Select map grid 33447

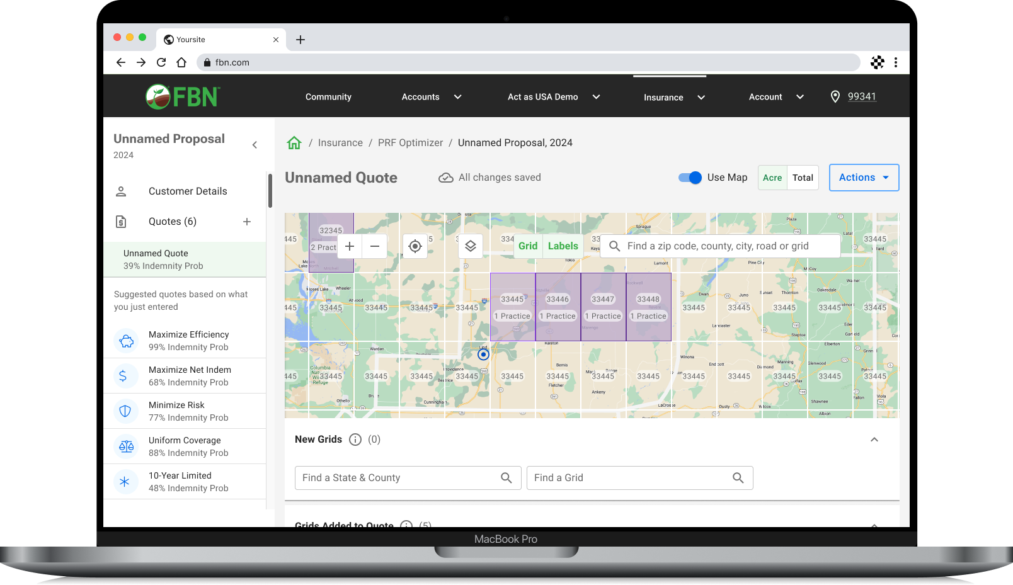point(604,307)
